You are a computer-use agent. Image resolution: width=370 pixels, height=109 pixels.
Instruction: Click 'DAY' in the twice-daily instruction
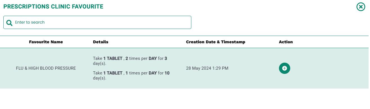pyautogui.click(x=153, y=58)
